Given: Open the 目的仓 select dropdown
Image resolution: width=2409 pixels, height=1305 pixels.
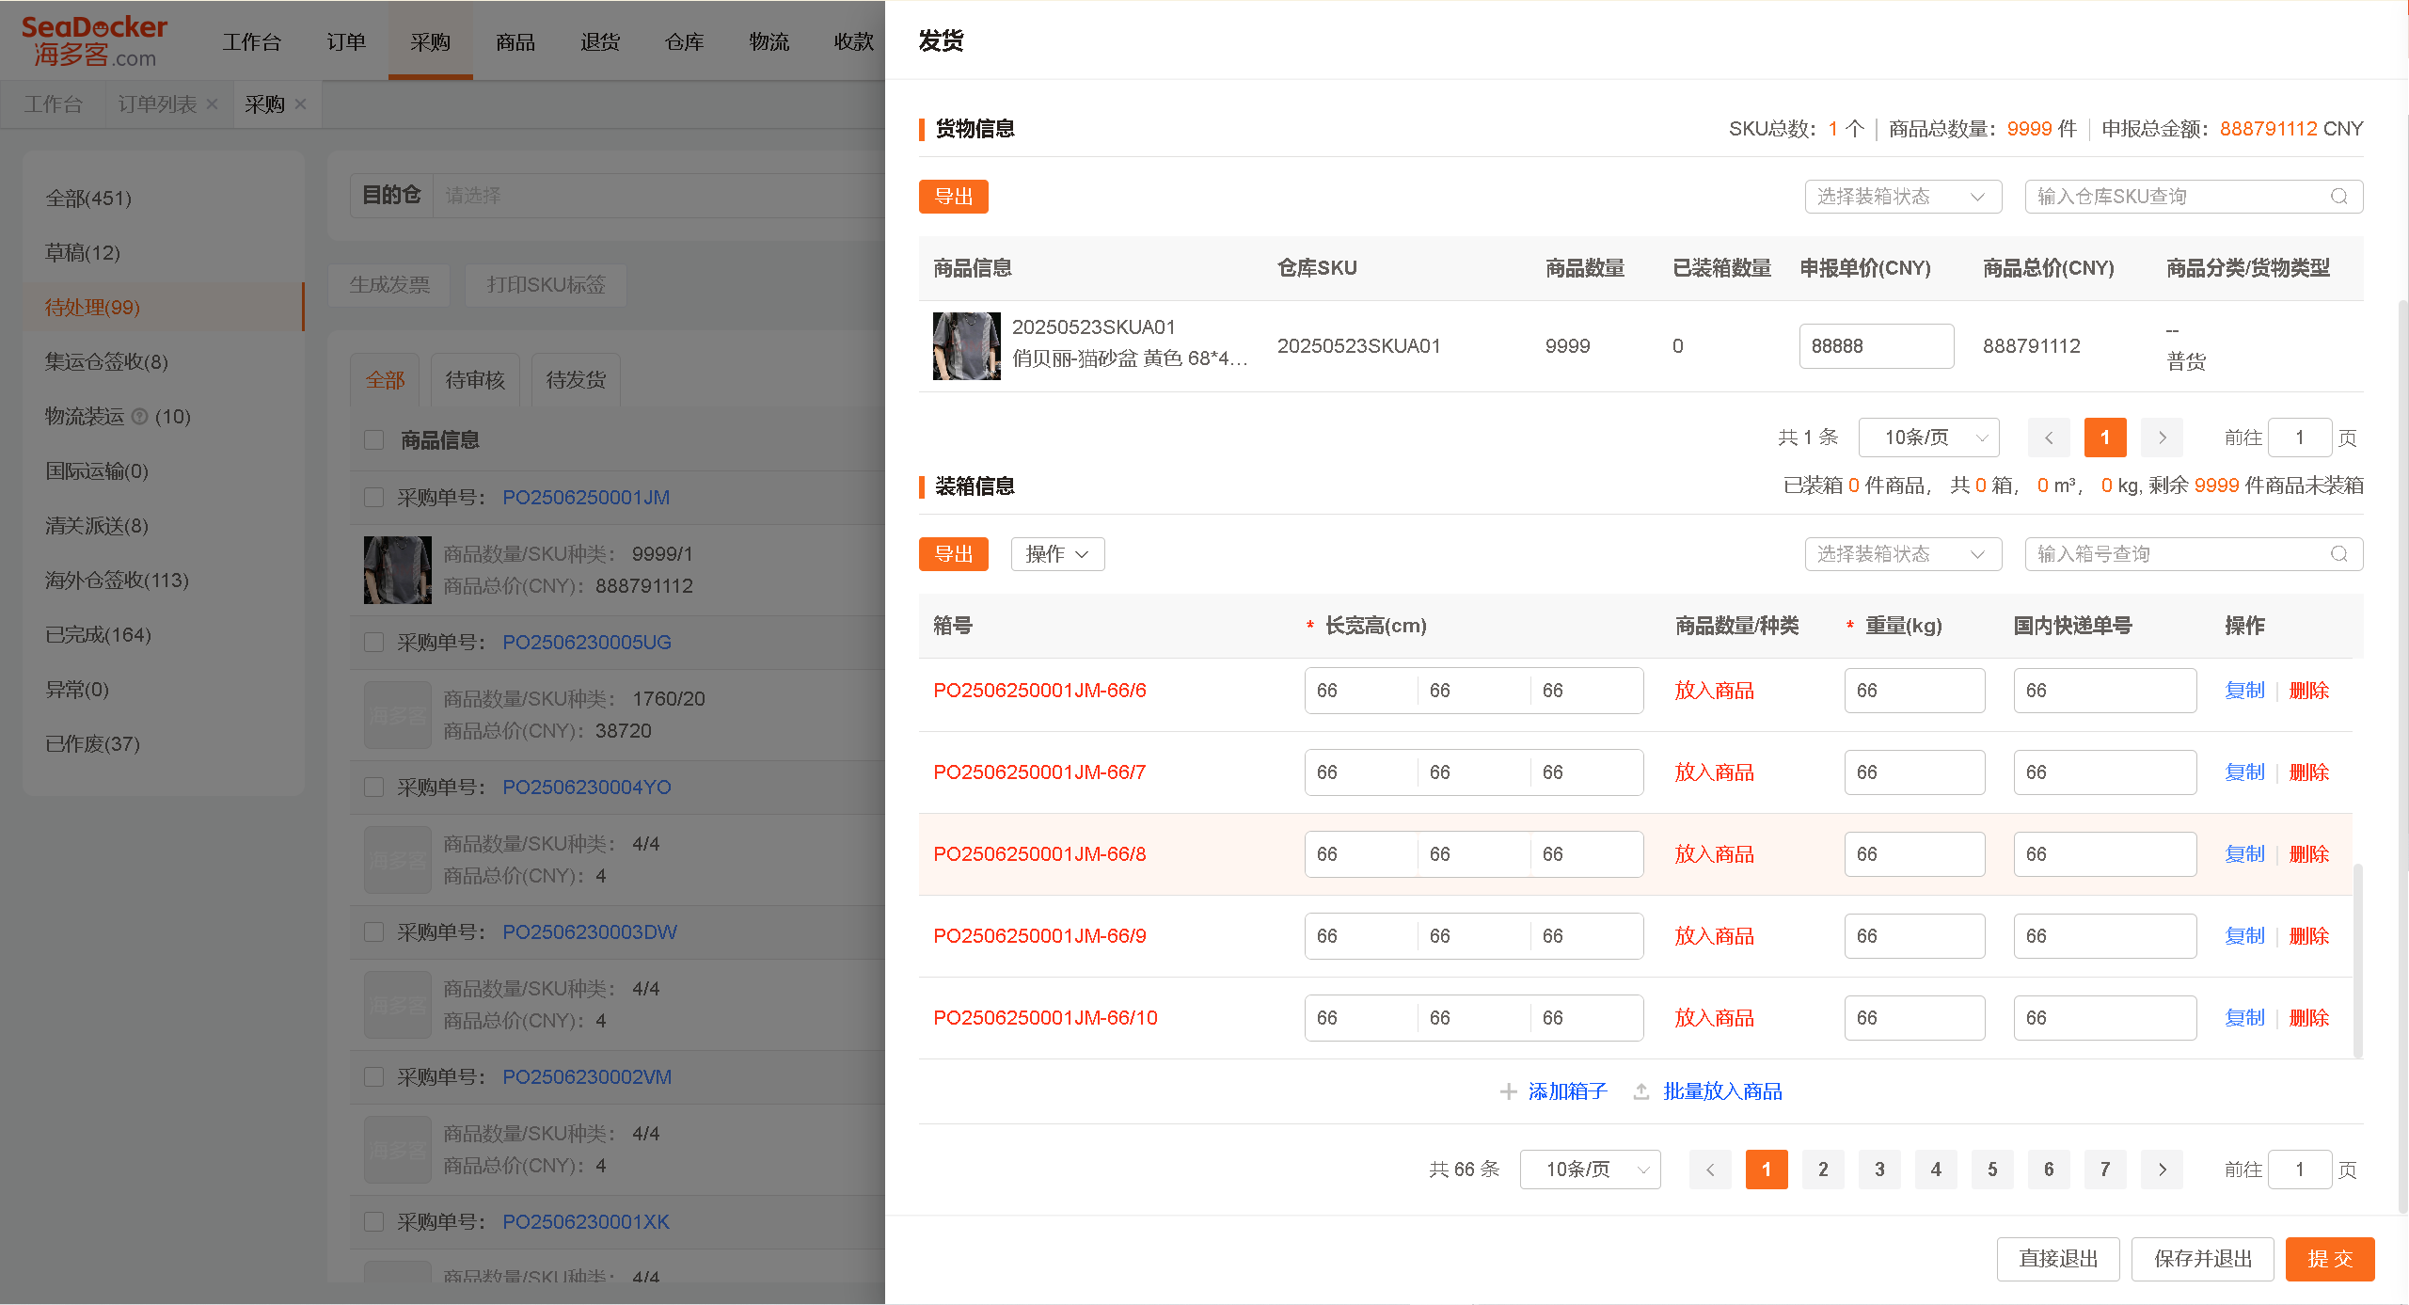Looking at the screenshot, I should (658, 196).
